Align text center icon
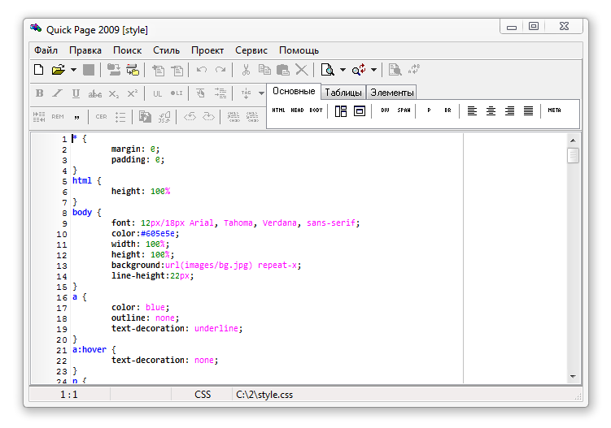Screen dimensions: 611x428 tap(491, 111)
